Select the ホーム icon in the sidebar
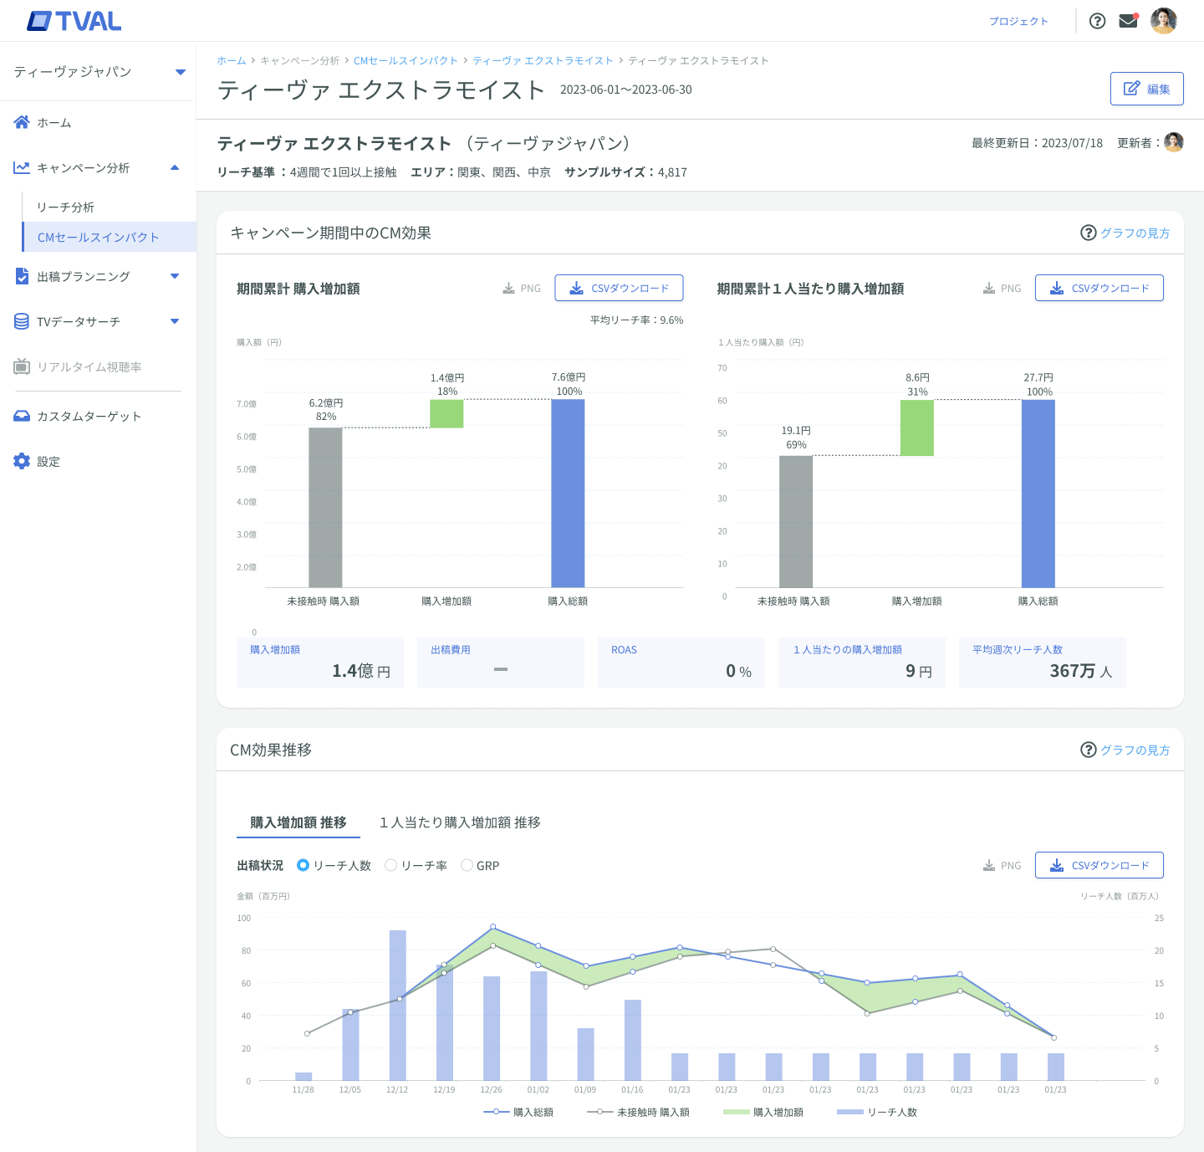The width and height of the screenshot is (1204, 1152). pyautogui.click(x=22, y=122)
